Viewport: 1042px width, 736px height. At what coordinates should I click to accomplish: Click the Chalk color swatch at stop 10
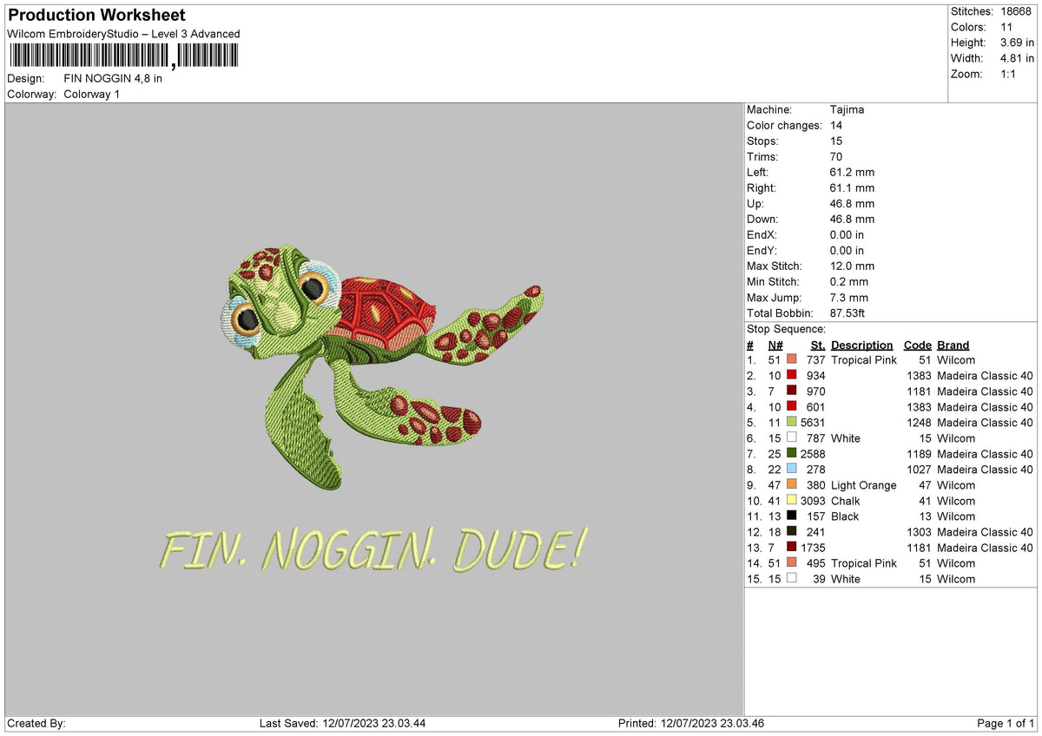point(791,501)
